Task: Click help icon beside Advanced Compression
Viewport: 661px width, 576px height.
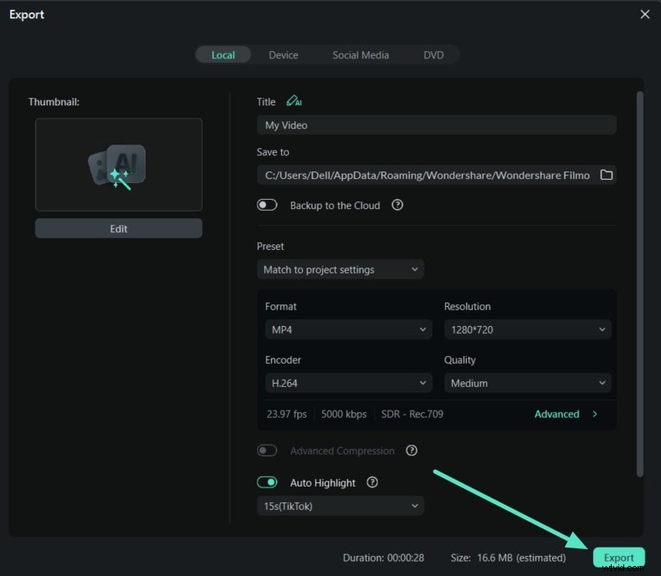Action: point(412,451)
